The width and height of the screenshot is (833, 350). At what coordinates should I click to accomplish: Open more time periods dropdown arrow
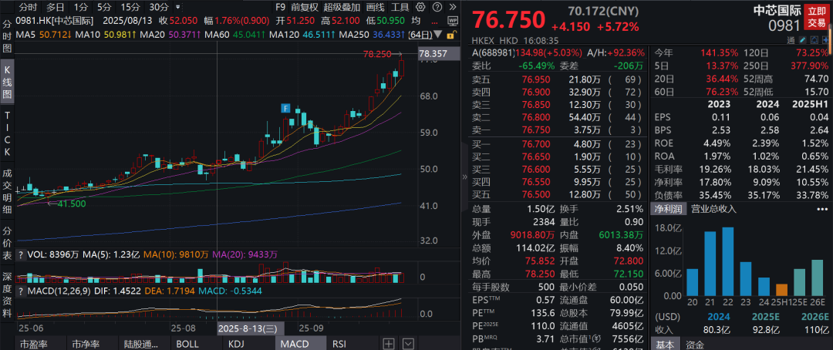(177, 8)
